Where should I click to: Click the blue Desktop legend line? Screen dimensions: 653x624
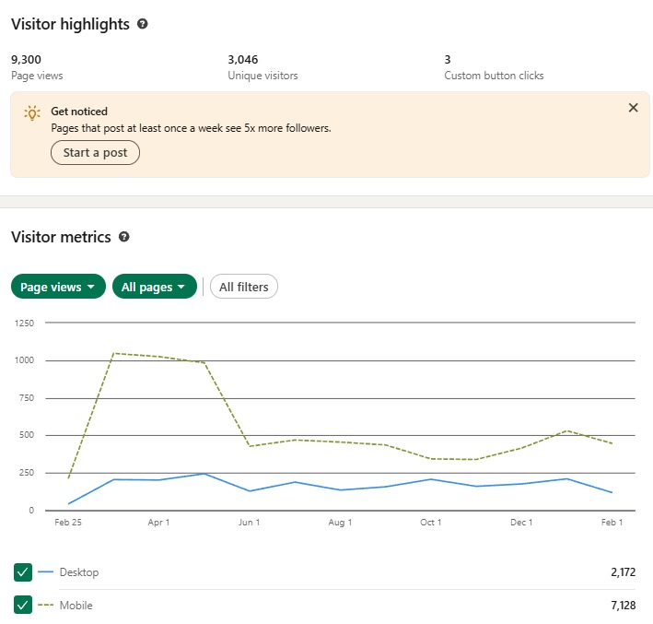46,573
